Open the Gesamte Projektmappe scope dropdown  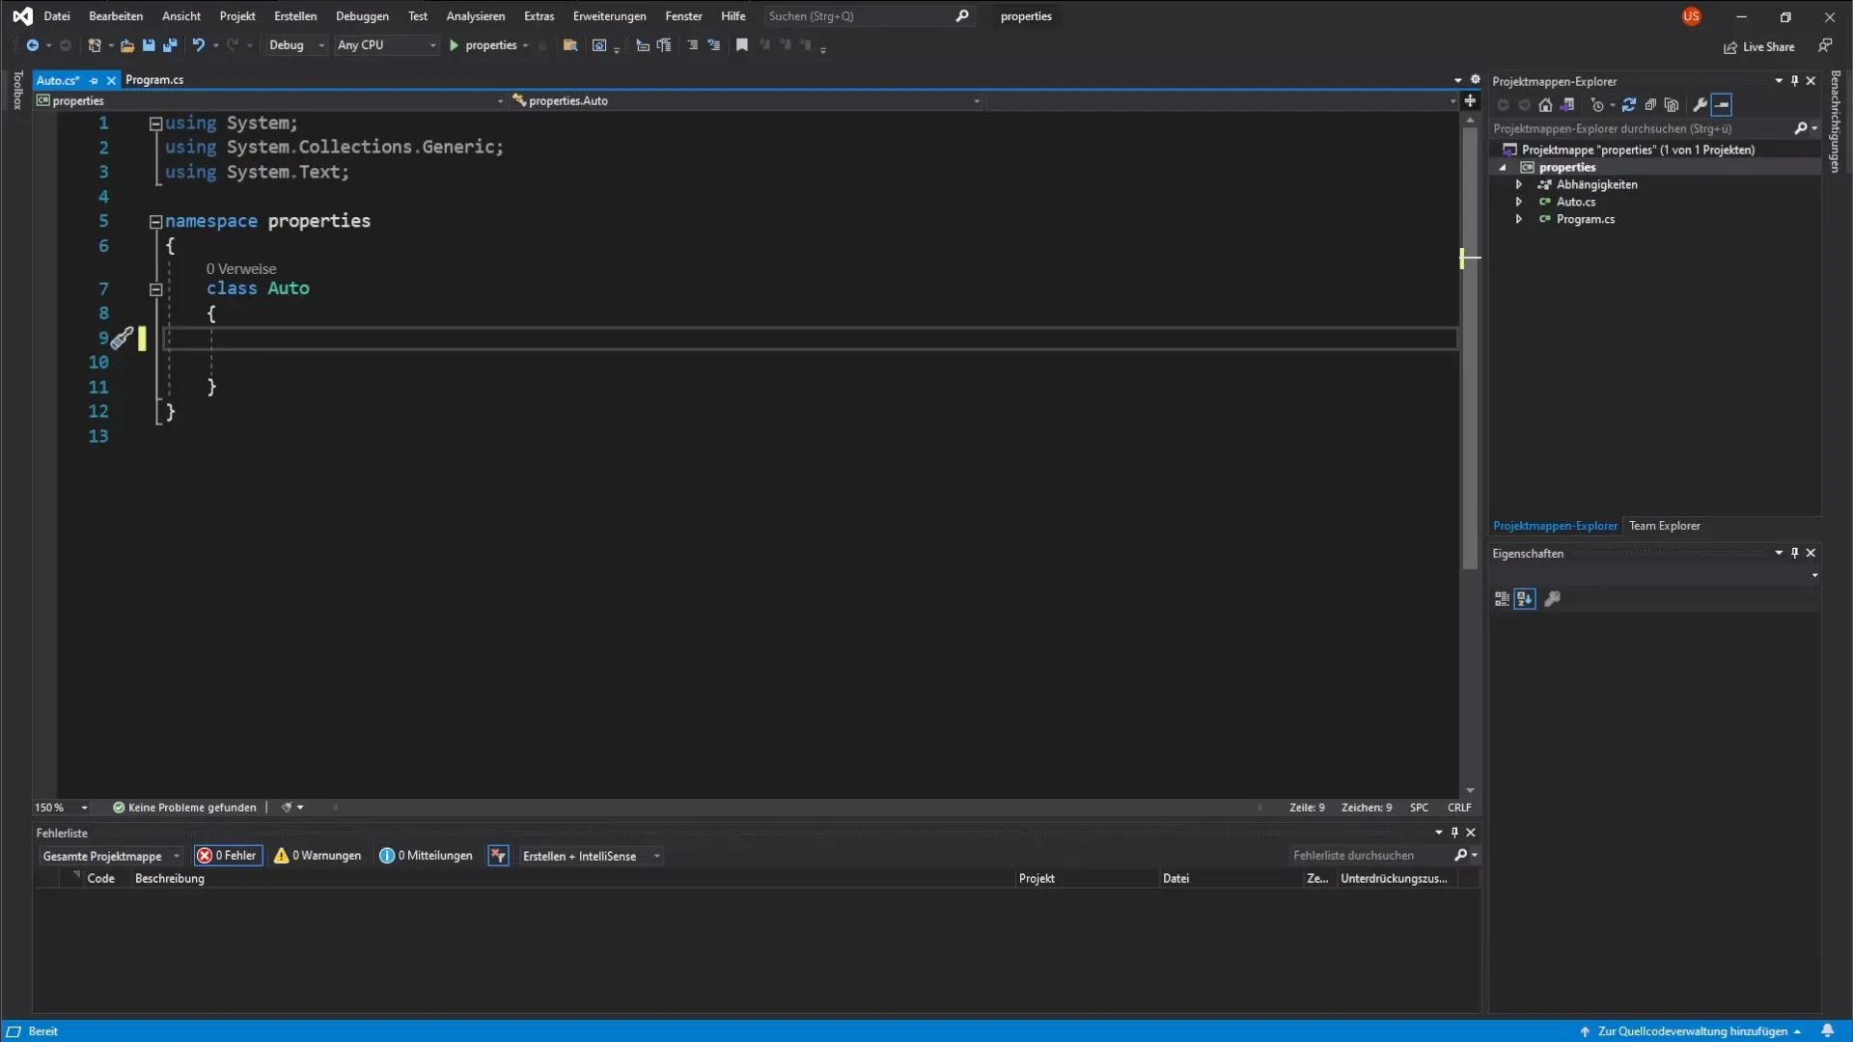pos(111,856)
